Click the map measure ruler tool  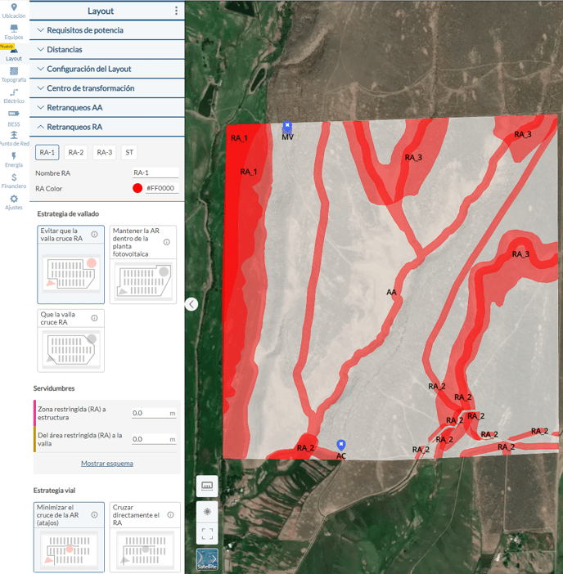point(207,486)
